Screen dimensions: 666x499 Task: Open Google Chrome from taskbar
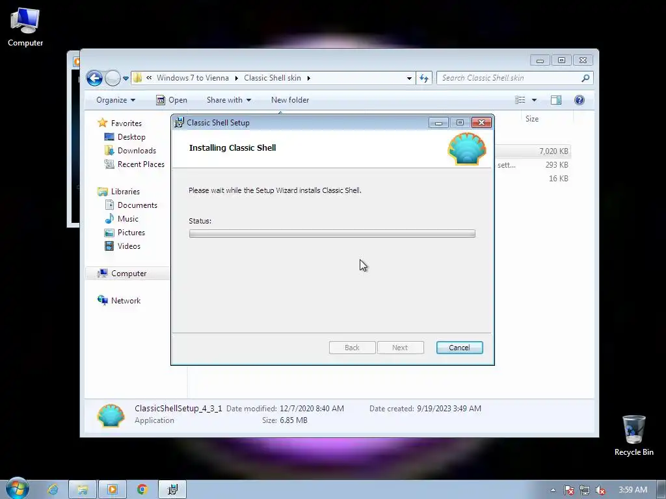click(142, 490)
